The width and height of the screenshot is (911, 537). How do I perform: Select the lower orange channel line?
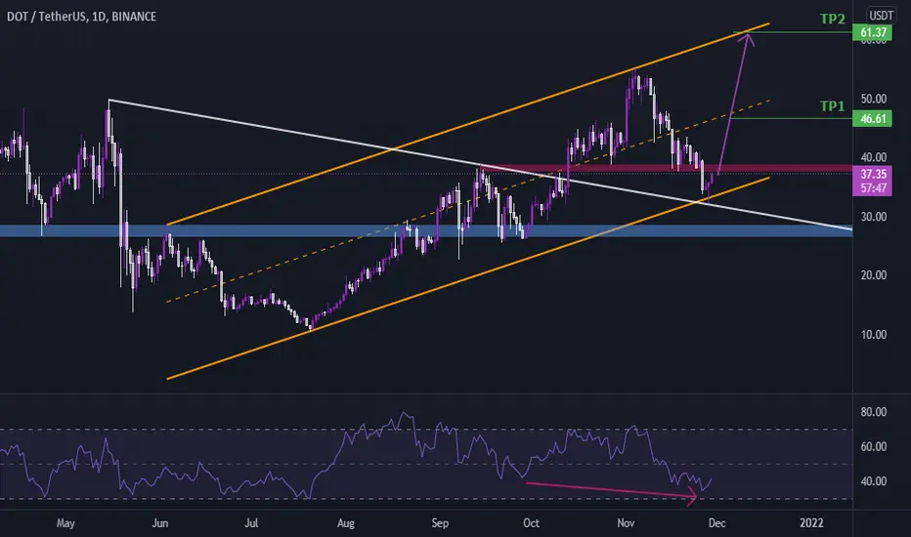point(467,278)
